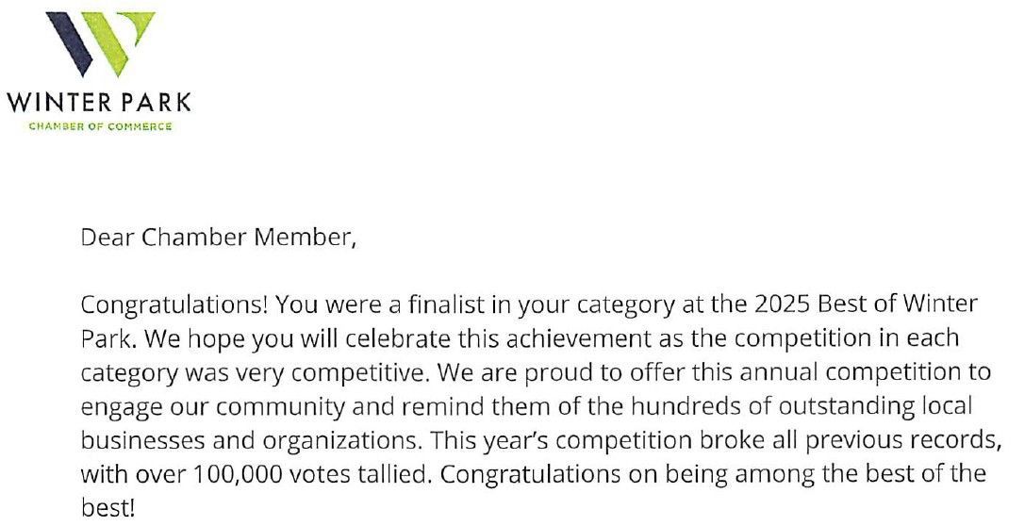
Task: Click the Winter Park W logo
Action: (99, 42)
